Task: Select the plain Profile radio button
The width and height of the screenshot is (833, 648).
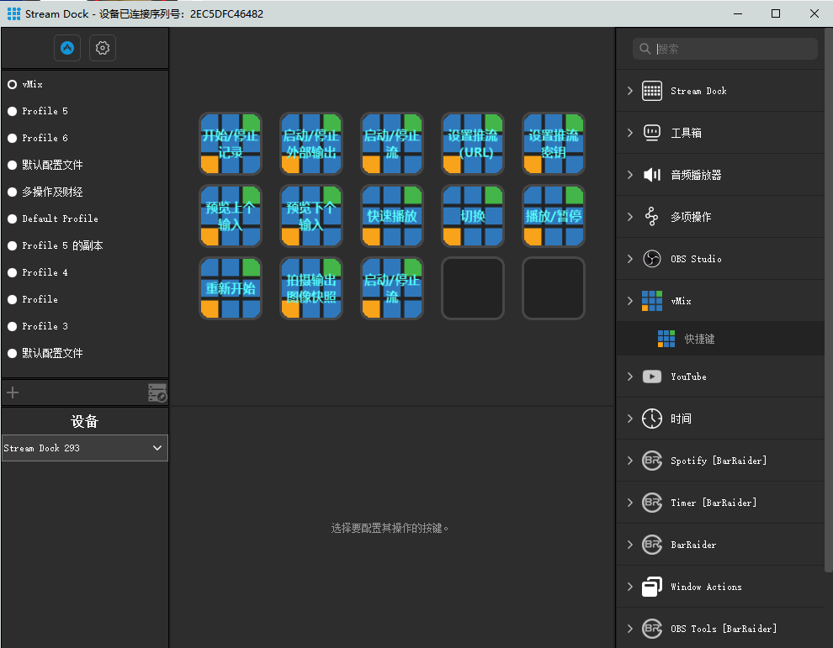Action: pos(13,299)
